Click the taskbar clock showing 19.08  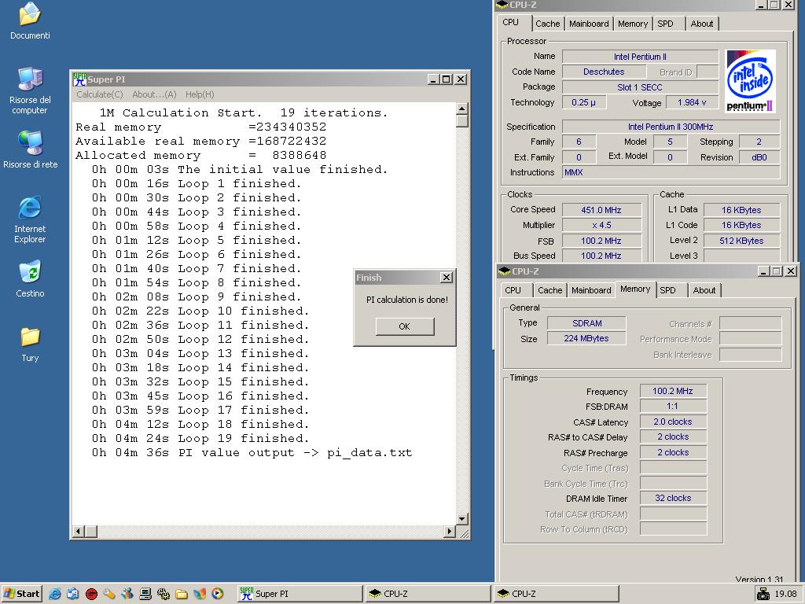(785, 594)
